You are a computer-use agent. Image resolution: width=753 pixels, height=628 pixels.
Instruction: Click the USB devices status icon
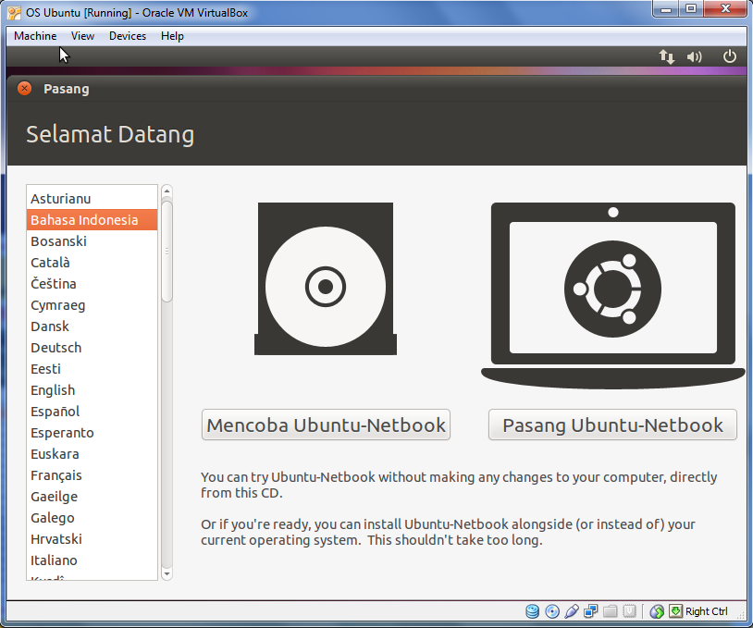(572, 611)
